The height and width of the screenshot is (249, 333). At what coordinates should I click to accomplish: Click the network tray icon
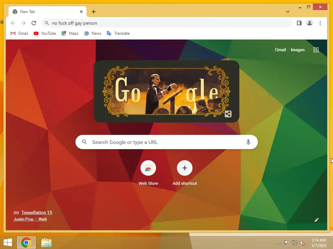[295, 243]
